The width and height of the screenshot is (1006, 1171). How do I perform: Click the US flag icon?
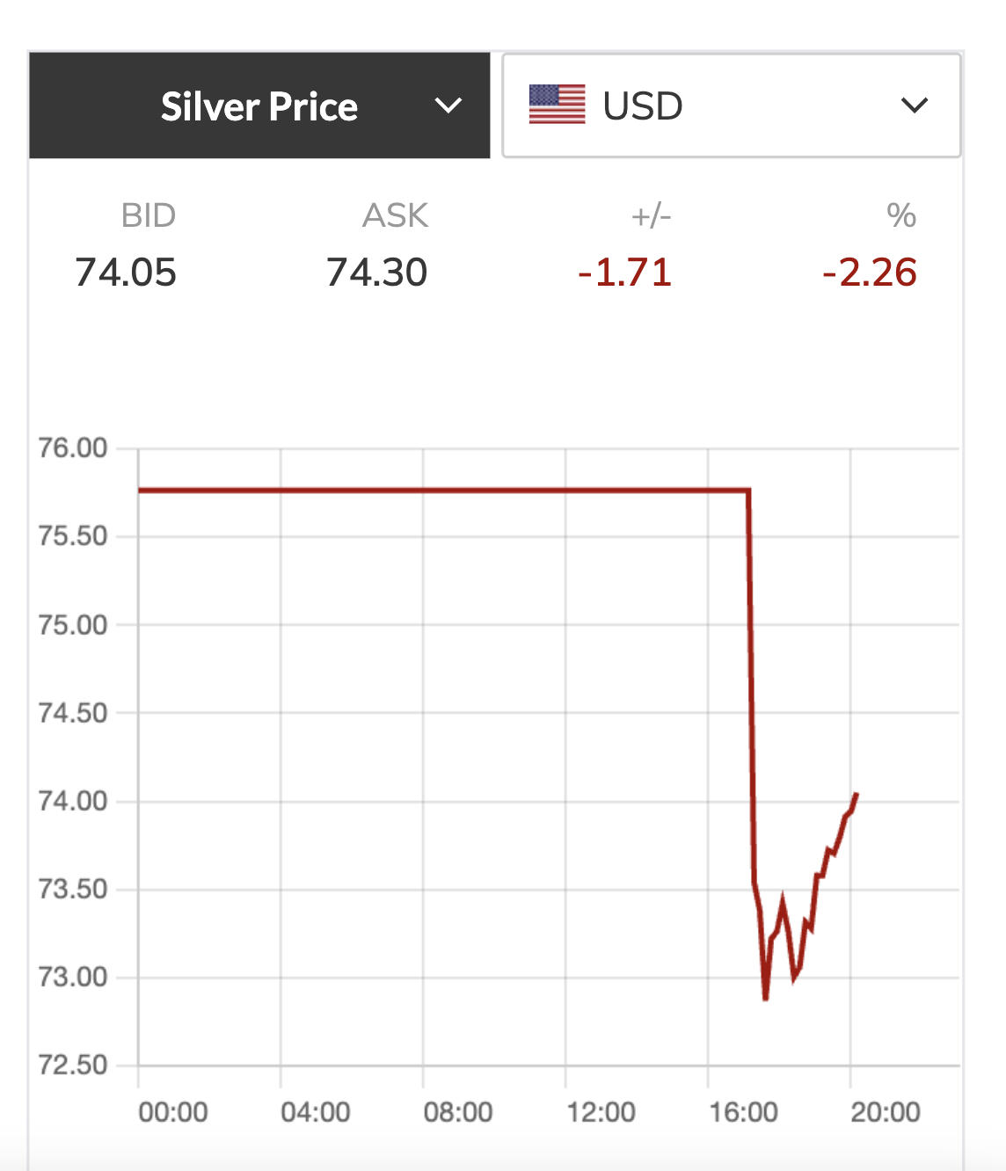(557, 105)
